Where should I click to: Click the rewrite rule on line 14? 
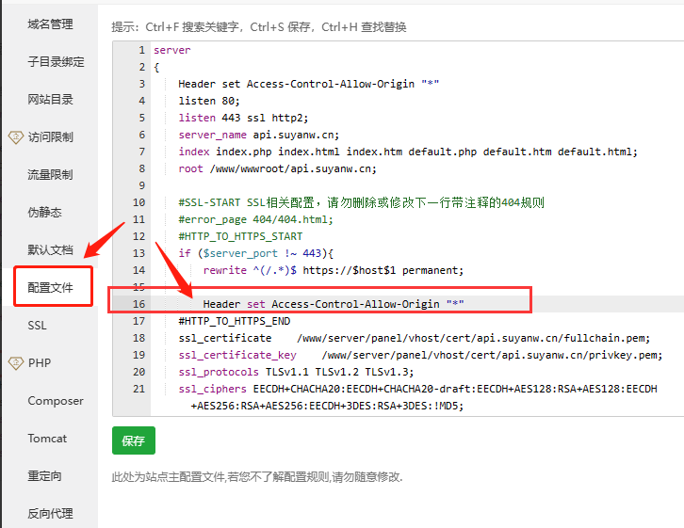[334, 270]
